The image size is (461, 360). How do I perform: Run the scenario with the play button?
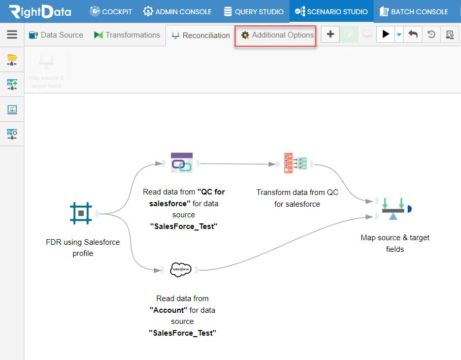point(385,35)
